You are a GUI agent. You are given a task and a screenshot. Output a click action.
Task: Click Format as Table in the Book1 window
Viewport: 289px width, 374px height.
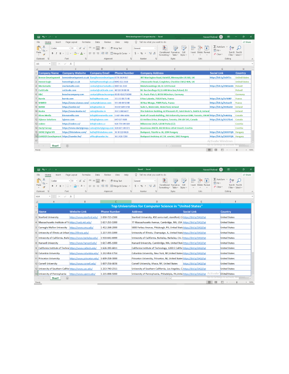pos(175,183)
